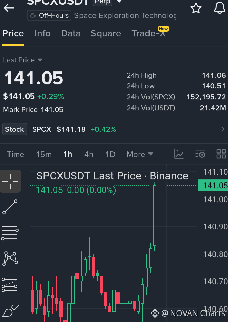Open the Trade-X tab
Viewport: 228px width, 322px height.
[x=148, y=33]
